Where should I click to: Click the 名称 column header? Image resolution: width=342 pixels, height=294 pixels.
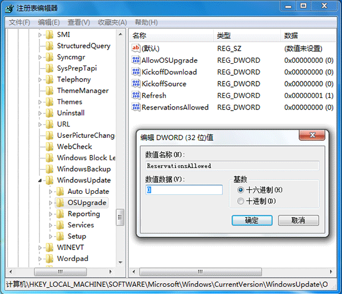pos(172,35)
